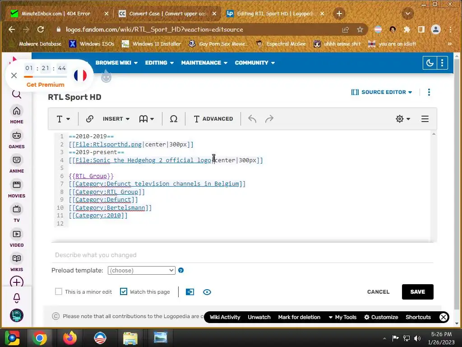The height and width of the screenshot is (347, 462).
Task: Open the special characters Omega tool
Action: pos(174,119)
